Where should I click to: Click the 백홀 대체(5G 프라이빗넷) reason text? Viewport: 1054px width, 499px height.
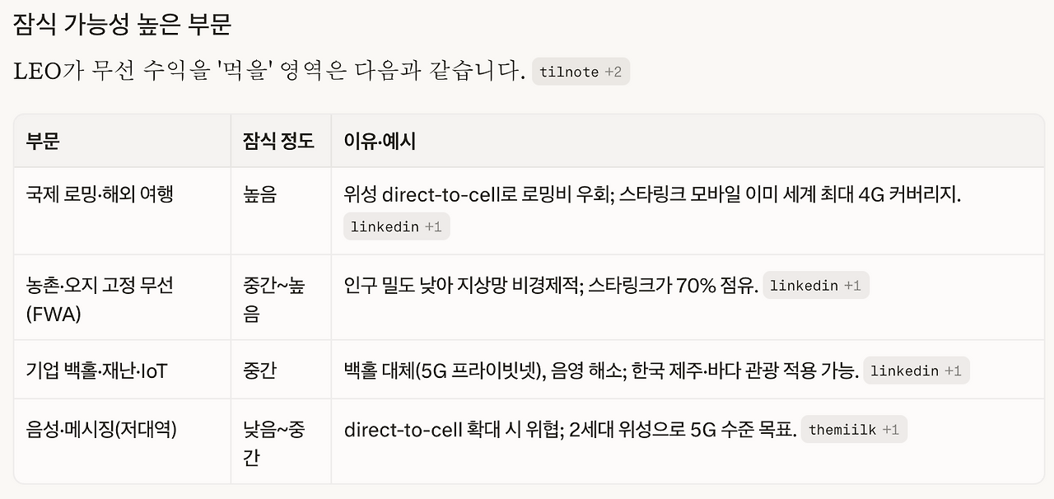442,371
